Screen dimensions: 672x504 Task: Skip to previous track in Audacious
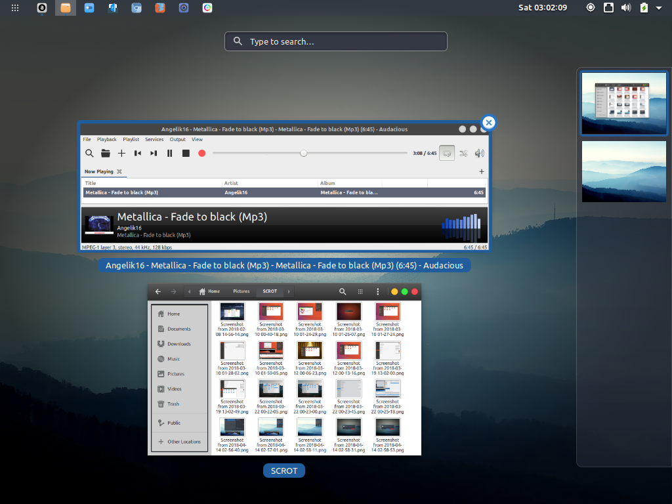138,153
